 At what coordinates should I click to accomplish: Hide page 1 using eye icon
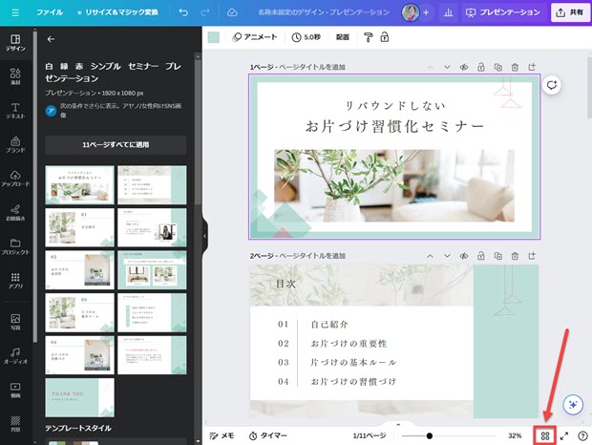(x=463, y=67)
